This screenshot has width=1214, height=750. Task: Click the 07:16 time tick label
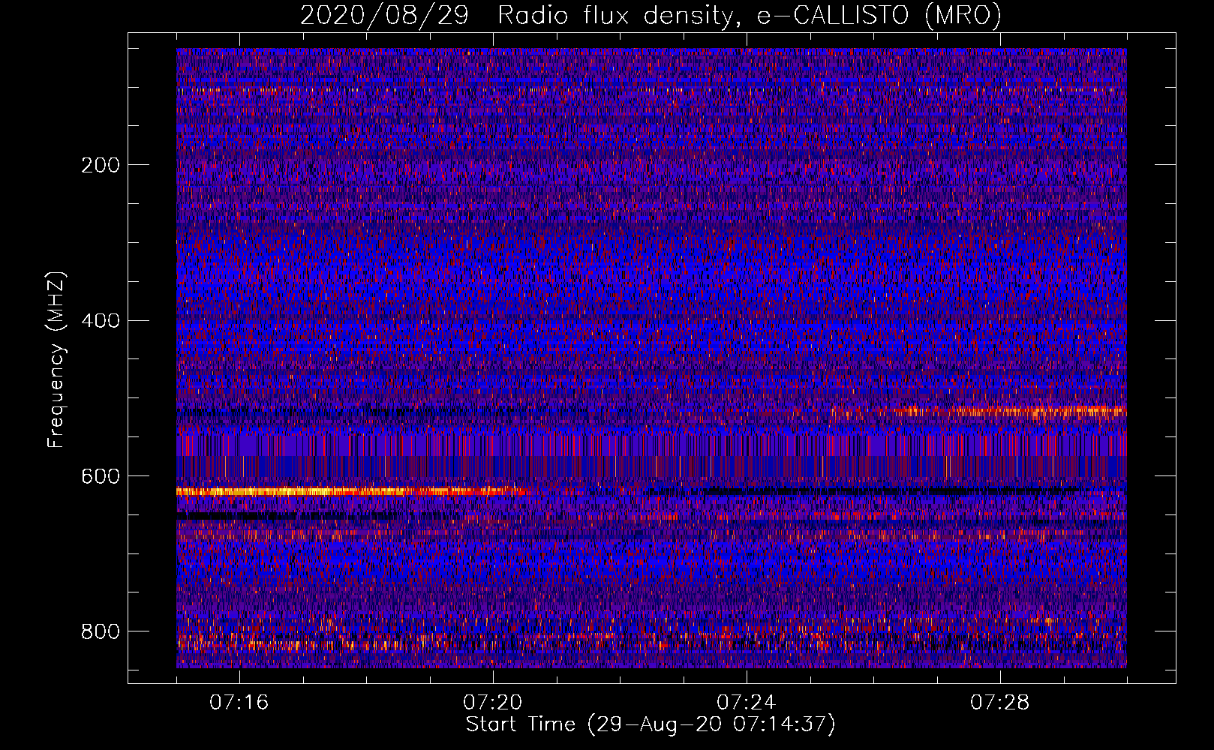pos(239,703)
